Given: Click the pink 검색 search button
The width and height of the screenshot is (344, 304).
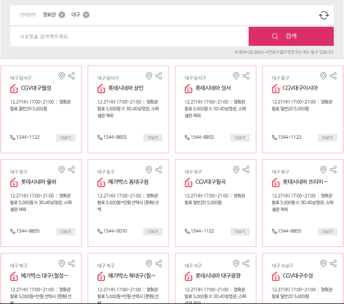Looking at the screenshot, I should pos(291,37).
